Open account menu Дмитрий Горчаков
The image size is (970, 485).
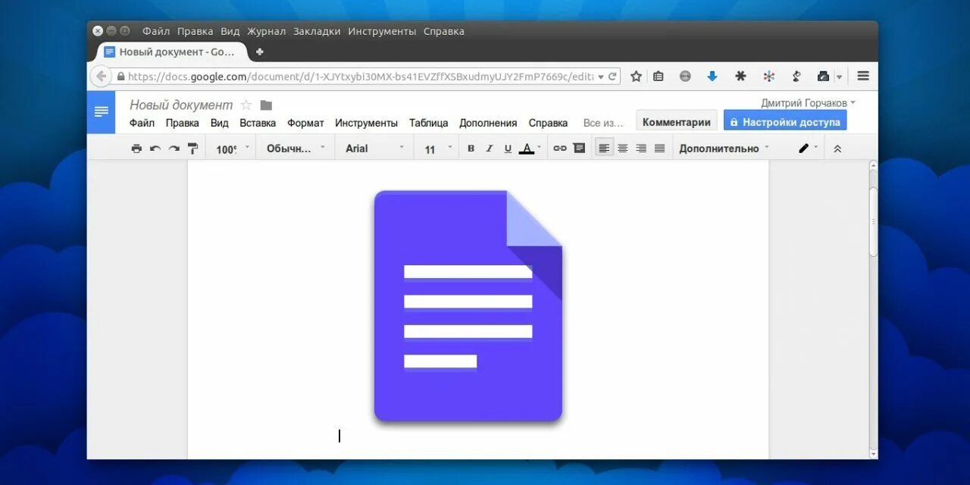pyautogui.click(x=809, y=103)
